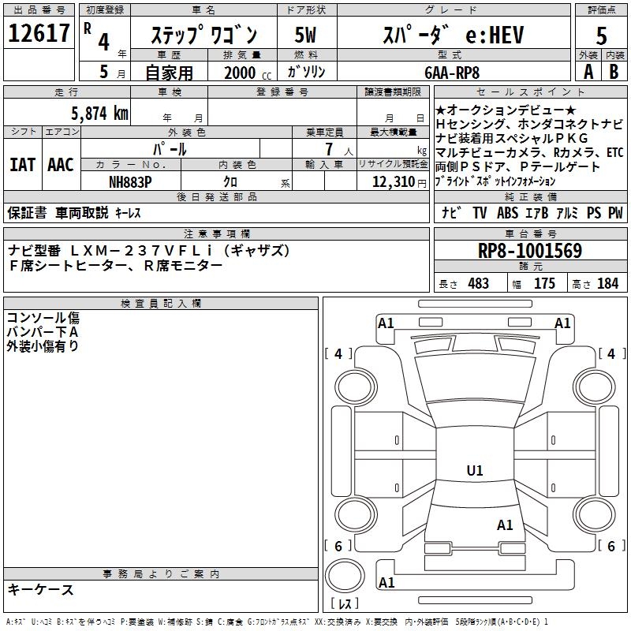The width and height of the screenshot is (631, 631).
Task: Click seating capacity 7 人
Action: pyautogui.click(x=339, y=149)
